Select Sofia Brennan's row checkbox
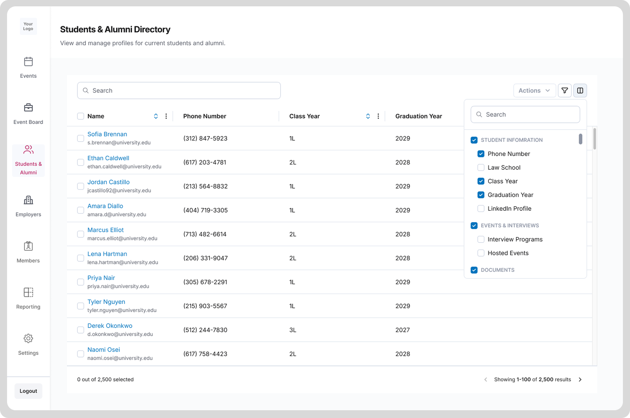Screen dimensions: 630x418 coord(81,138)
